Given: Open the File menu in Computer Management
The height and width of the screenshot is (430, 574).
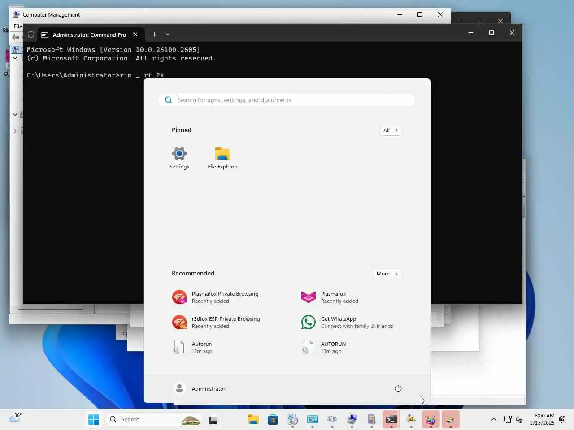Looking at the screenshot, I should pos(18,26).
